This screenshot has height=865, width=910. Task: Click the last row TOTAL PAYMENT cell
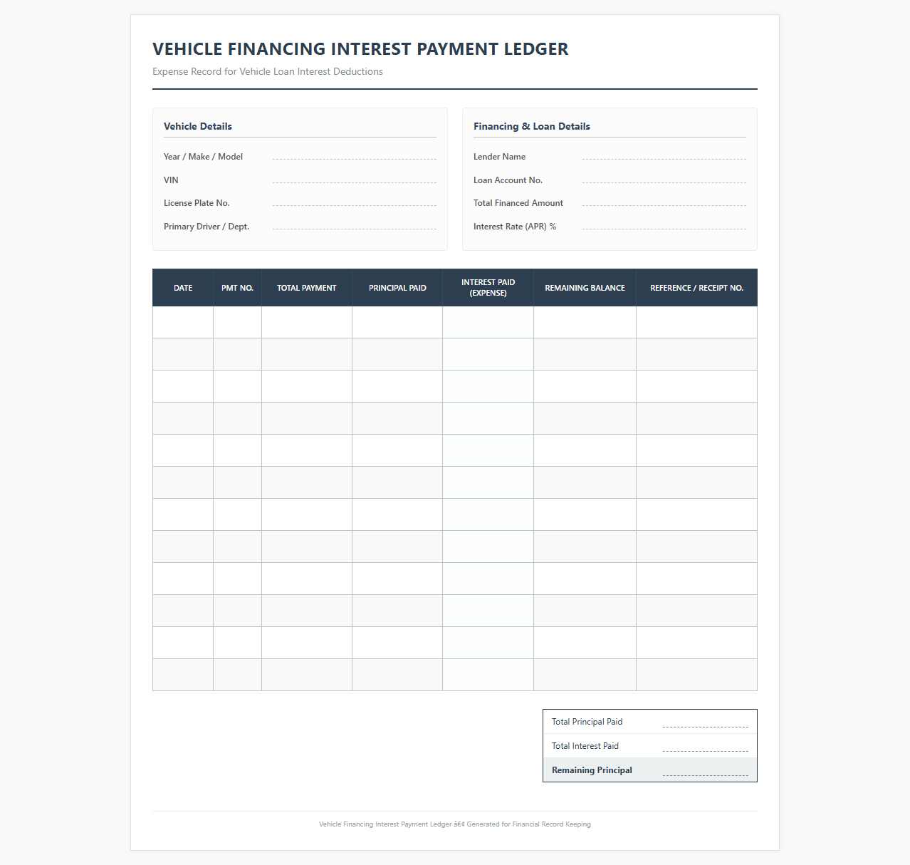[307, 675]
